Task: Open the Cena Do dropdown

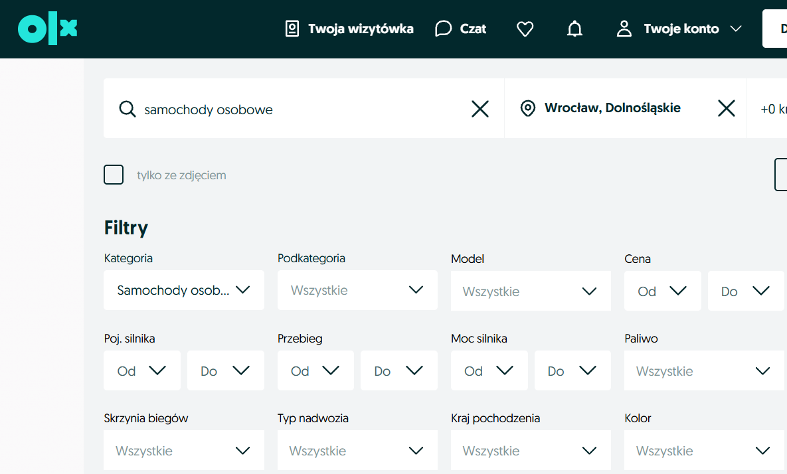Action: pos(746,291)
